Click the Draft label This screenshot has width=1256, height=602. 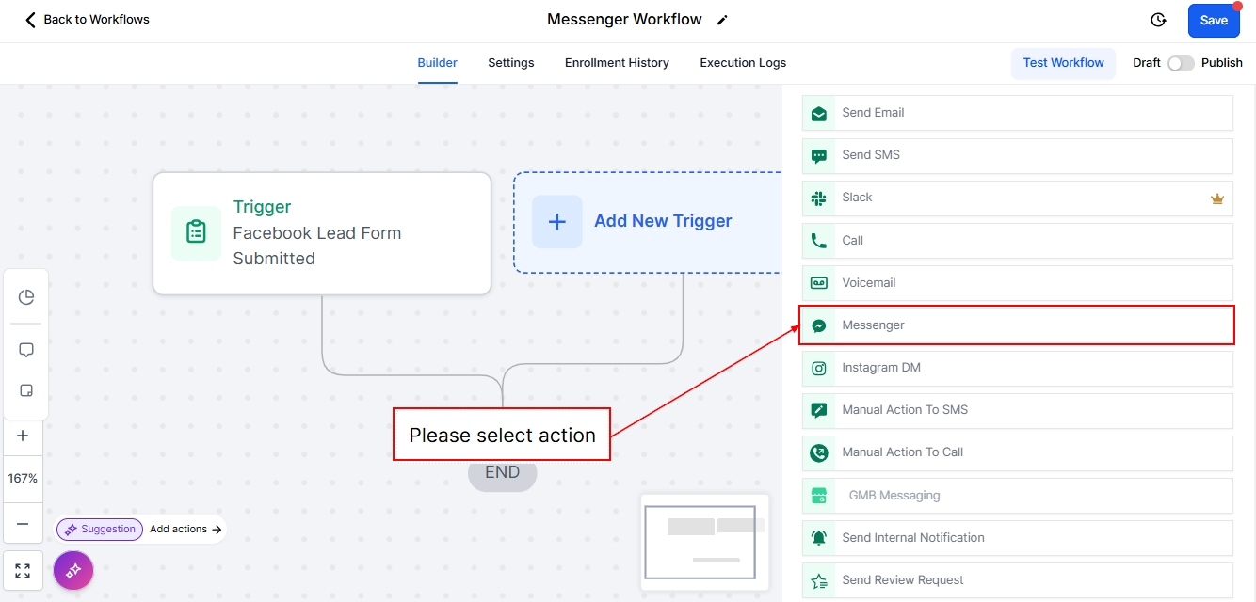pyautogui.click(x=1147, y=63)
